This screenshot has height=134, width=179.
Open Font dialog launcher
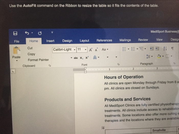coord(118,64)
